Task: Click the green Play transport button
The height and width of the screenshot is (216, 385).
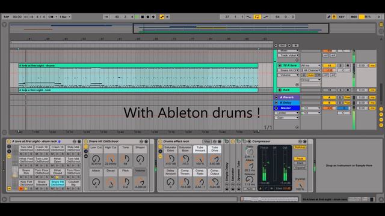Action: (137, 17)
